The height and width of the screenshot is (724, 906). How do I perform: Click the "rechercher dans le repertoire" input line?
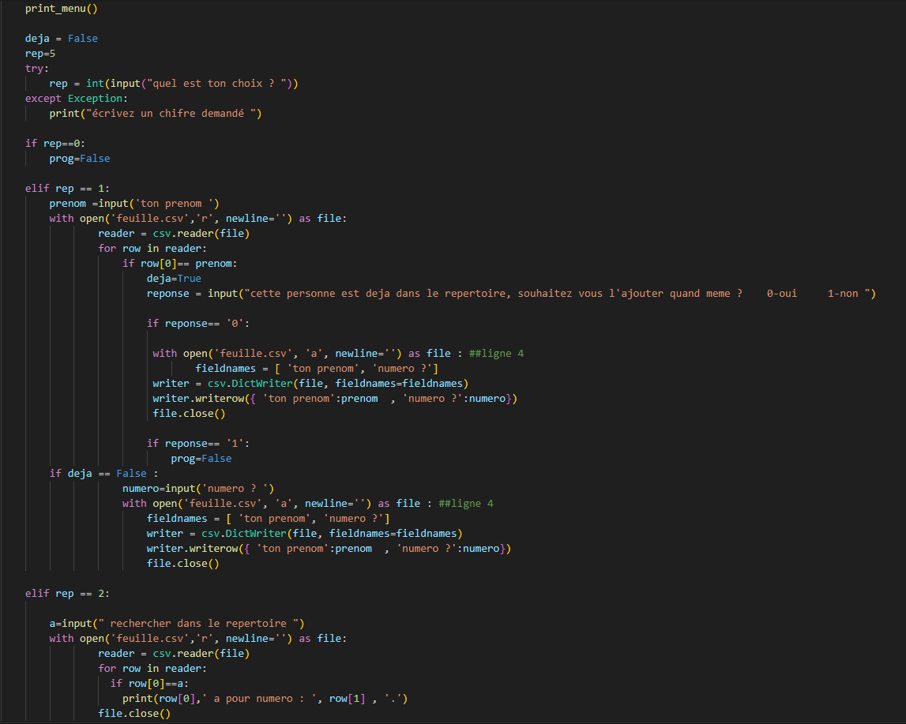[177, 624]
